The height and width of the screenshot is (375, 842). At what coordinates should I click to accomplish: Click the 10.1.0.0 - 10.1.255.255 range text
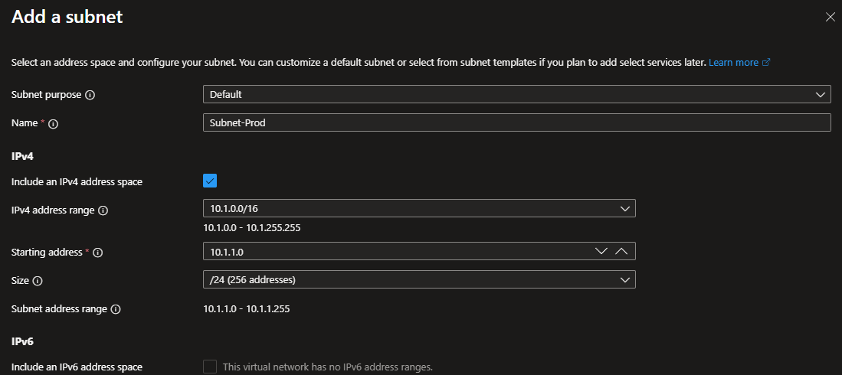tap(252, 228)
